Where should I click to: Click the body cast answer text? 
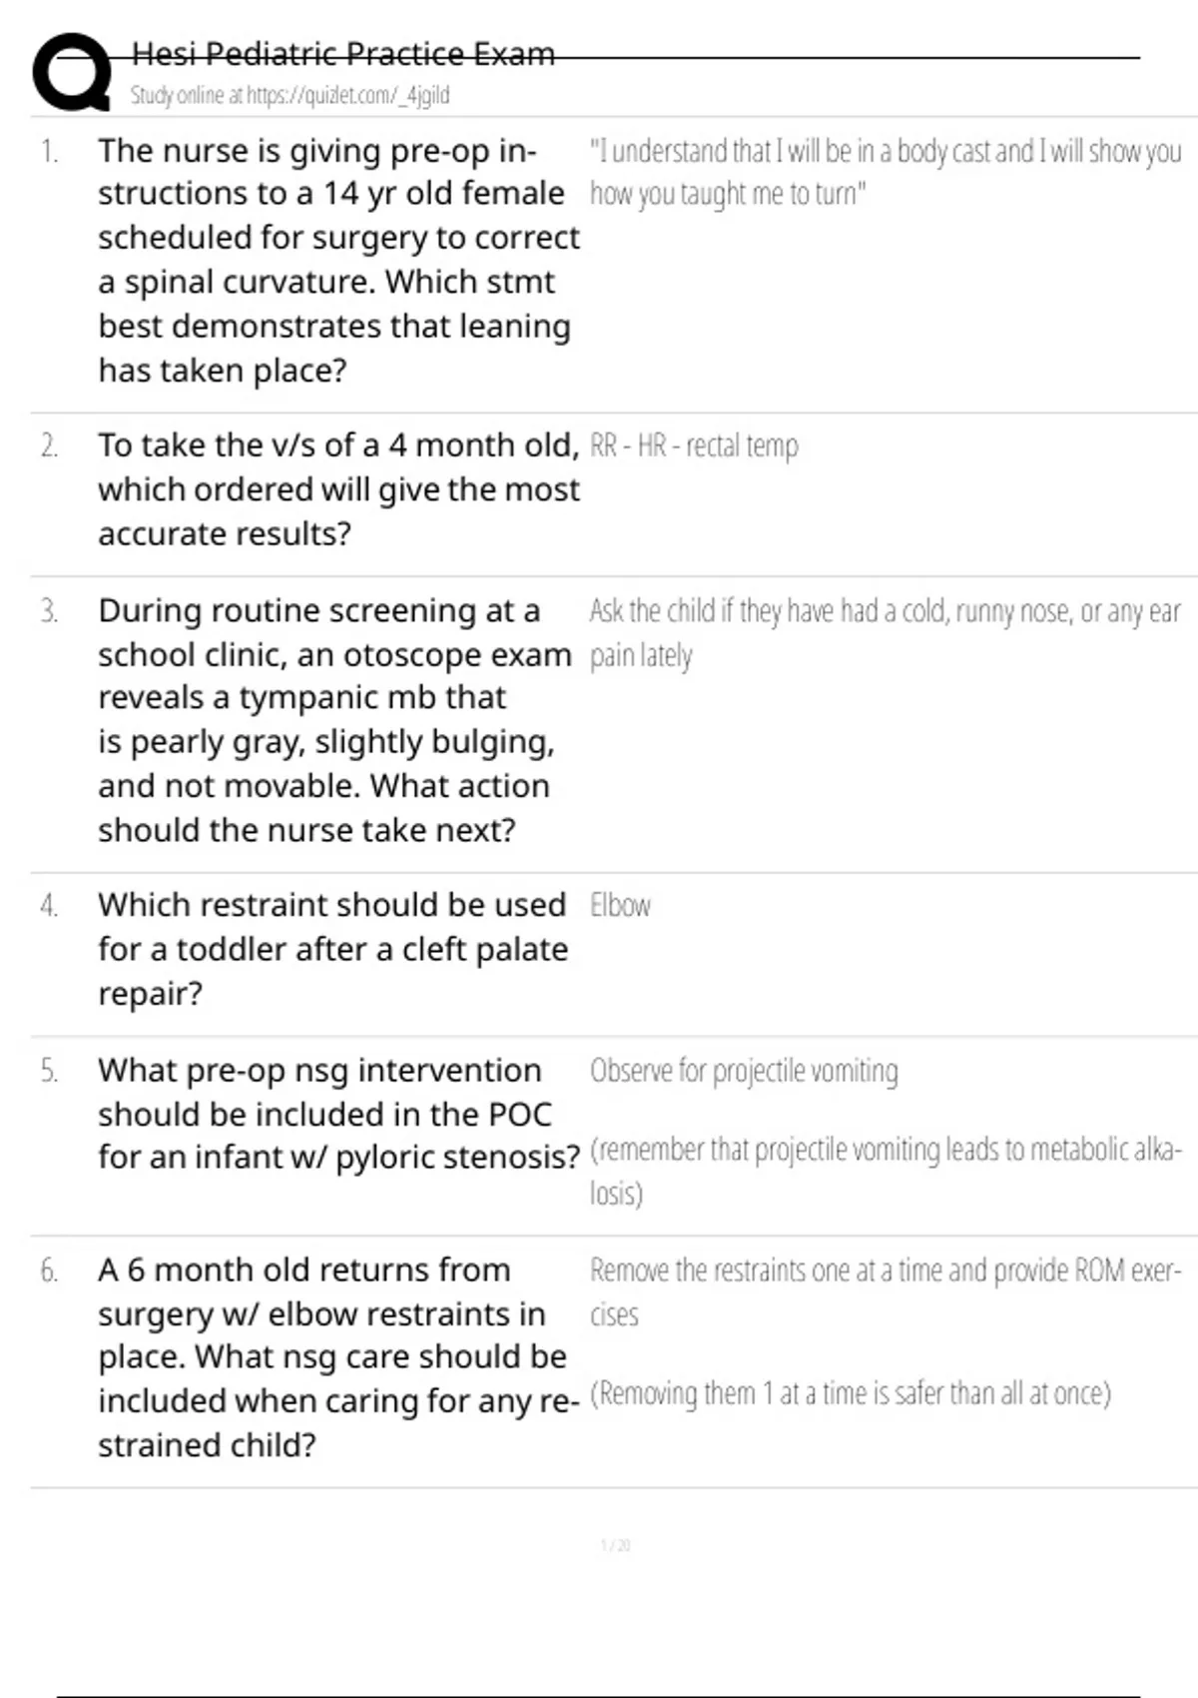tap(885, 172)
